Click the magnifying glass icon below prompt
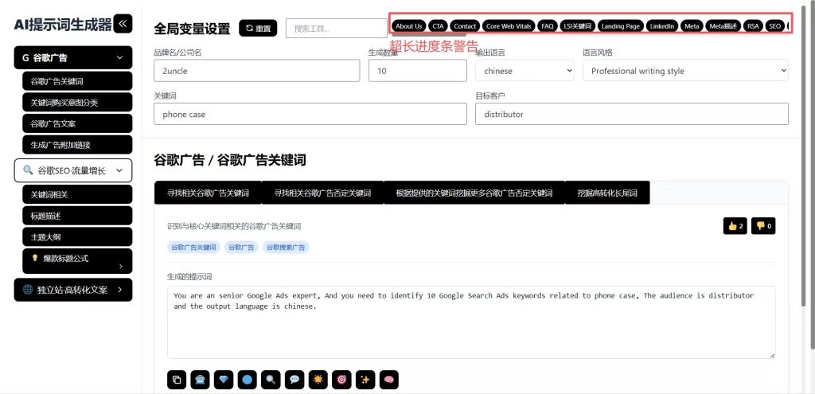 [271, 380]
